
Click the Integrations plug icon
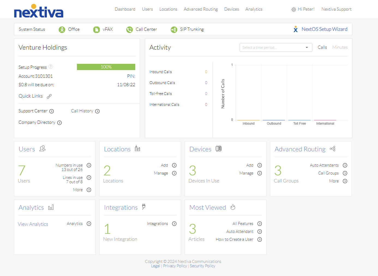tap(144, 207)
